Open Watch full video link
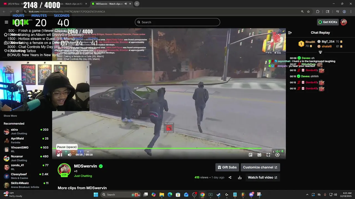Viewport: 355px width, 199px height. [x=262, y=177]
